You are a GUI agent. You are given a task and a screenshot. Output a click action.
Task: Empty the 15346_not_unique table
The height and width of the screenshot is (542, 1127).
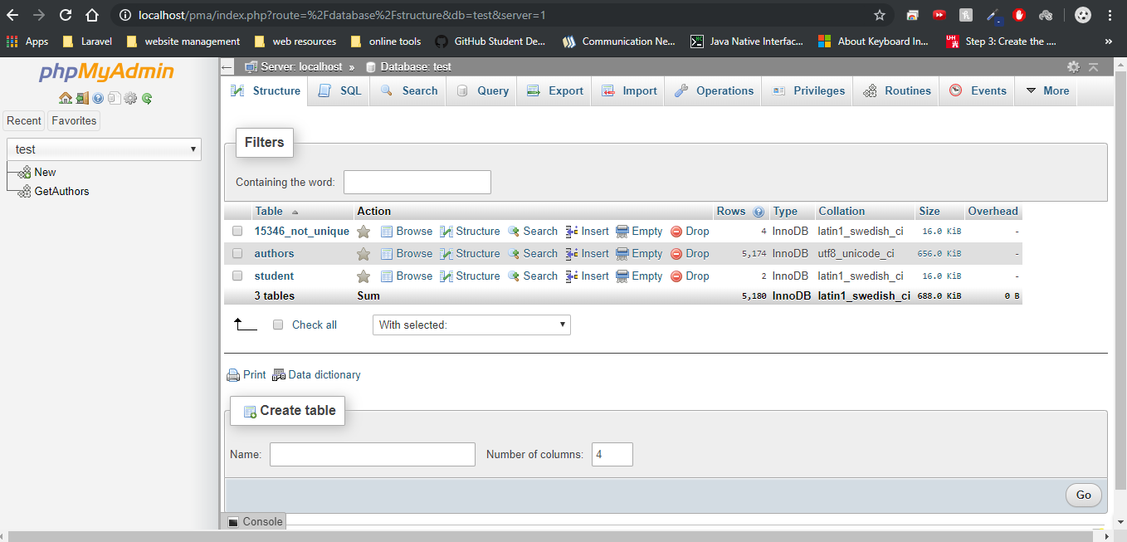639,232
